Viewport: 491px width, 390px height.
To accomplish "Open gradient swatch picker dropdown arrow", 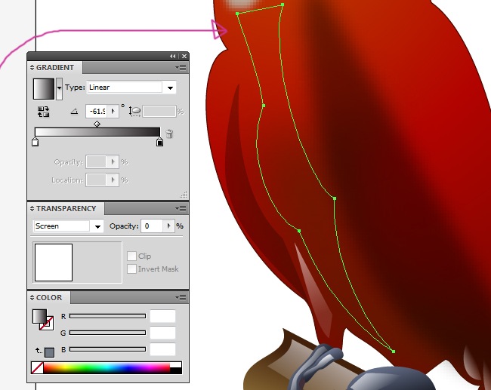I will click(60, 88).
